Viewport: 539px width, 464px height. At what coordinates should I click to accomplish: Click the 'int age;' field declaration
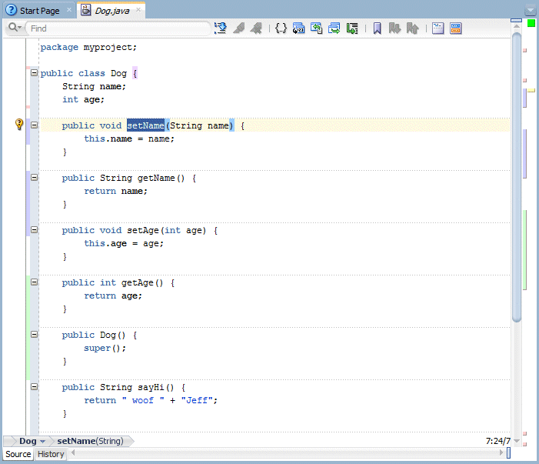pos(83,99)
